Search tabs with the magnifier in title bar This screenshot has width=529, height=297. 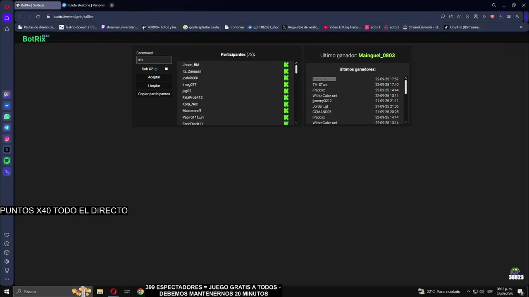coord(494,5)
